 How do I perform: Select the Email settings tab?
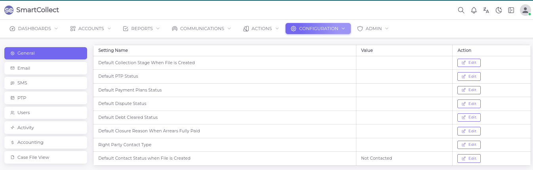(46, 68)
